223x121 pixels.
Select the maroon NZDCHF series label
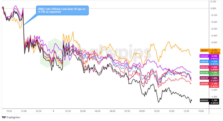[204, 78]
